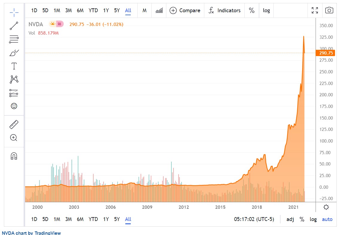341x235 pixels.
Task: Click the sun market-status icon near NVDA
Action: [52, 24]
